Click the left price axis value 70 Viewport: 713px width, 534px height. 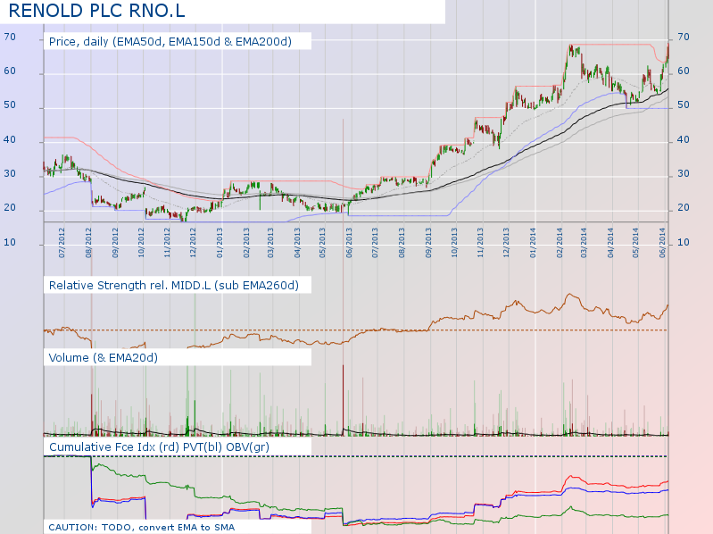(x=10, y=37)
